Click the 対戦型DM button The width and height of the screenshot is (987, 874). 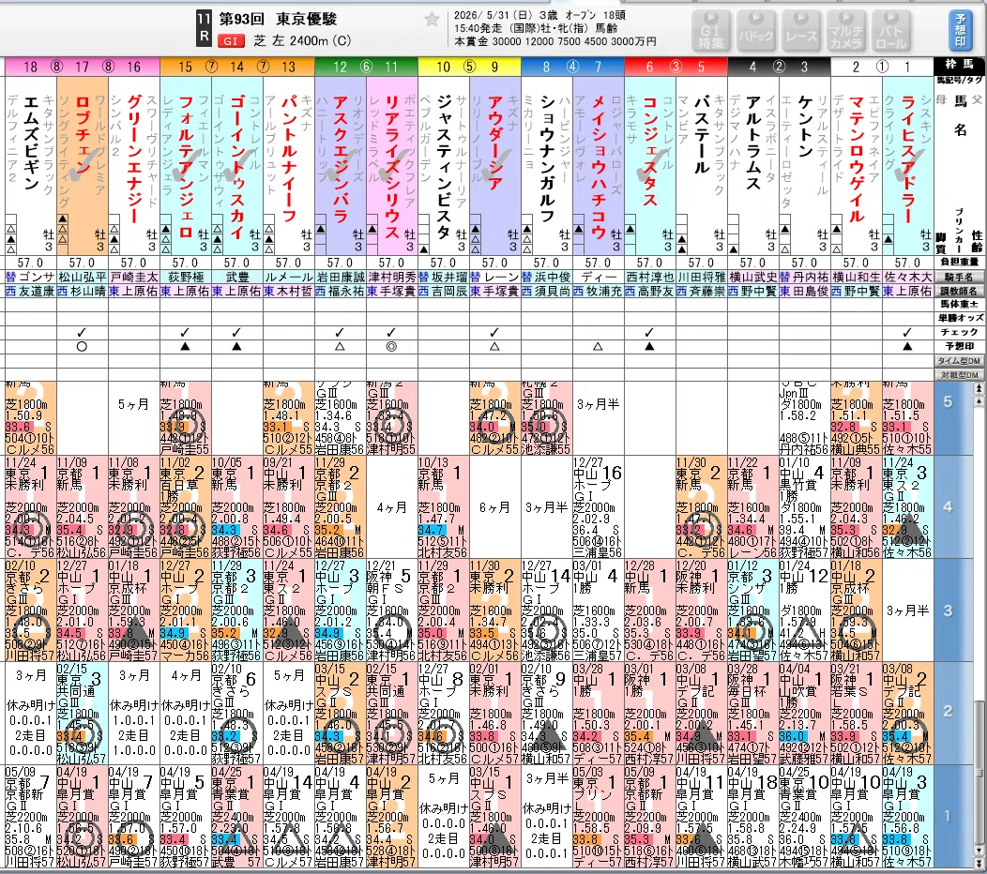tap(959, 375)
